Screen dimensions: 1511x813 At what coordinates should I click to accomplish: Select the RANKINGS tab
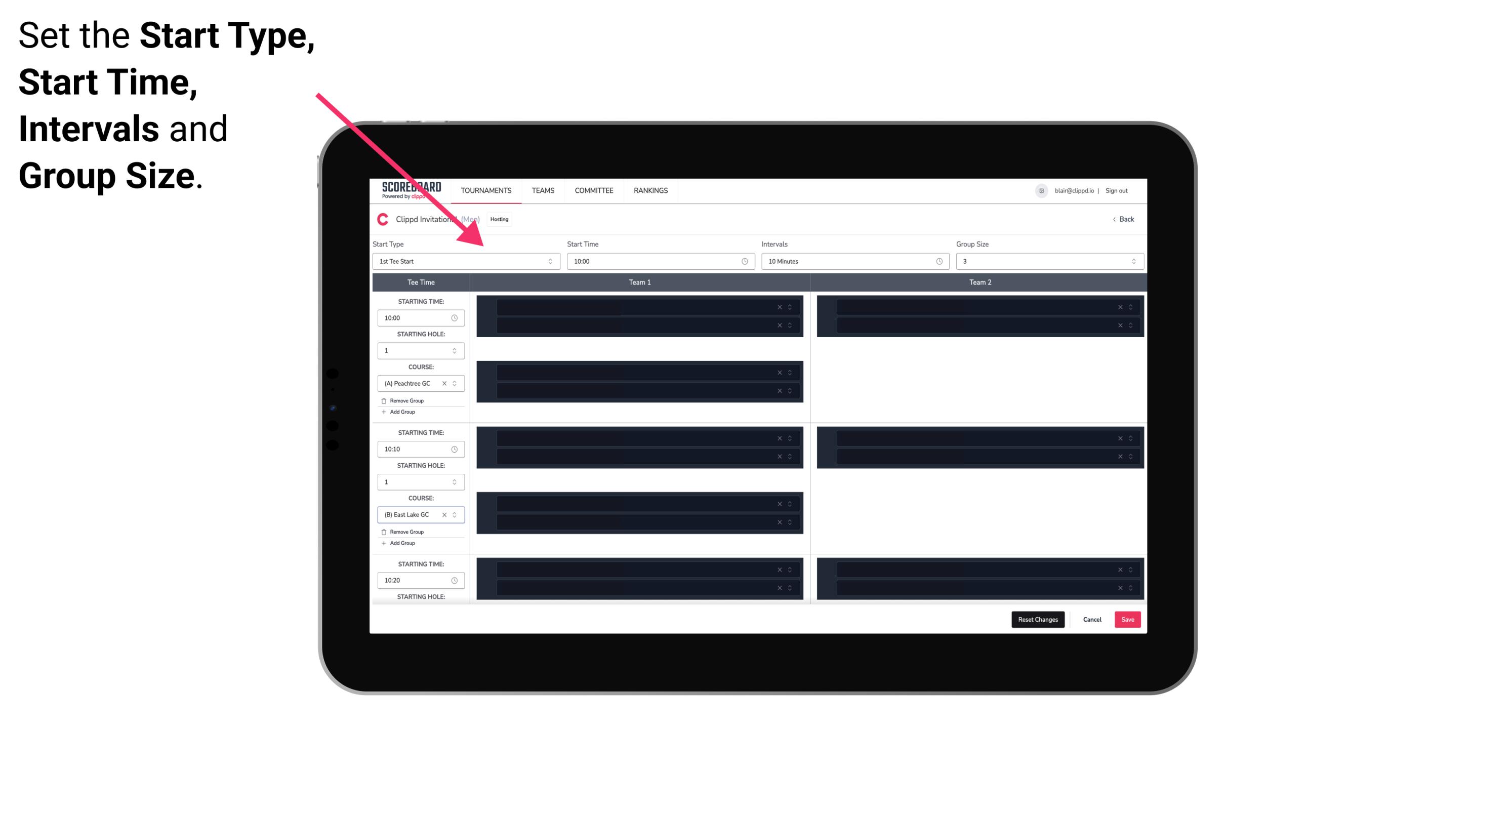650,190
